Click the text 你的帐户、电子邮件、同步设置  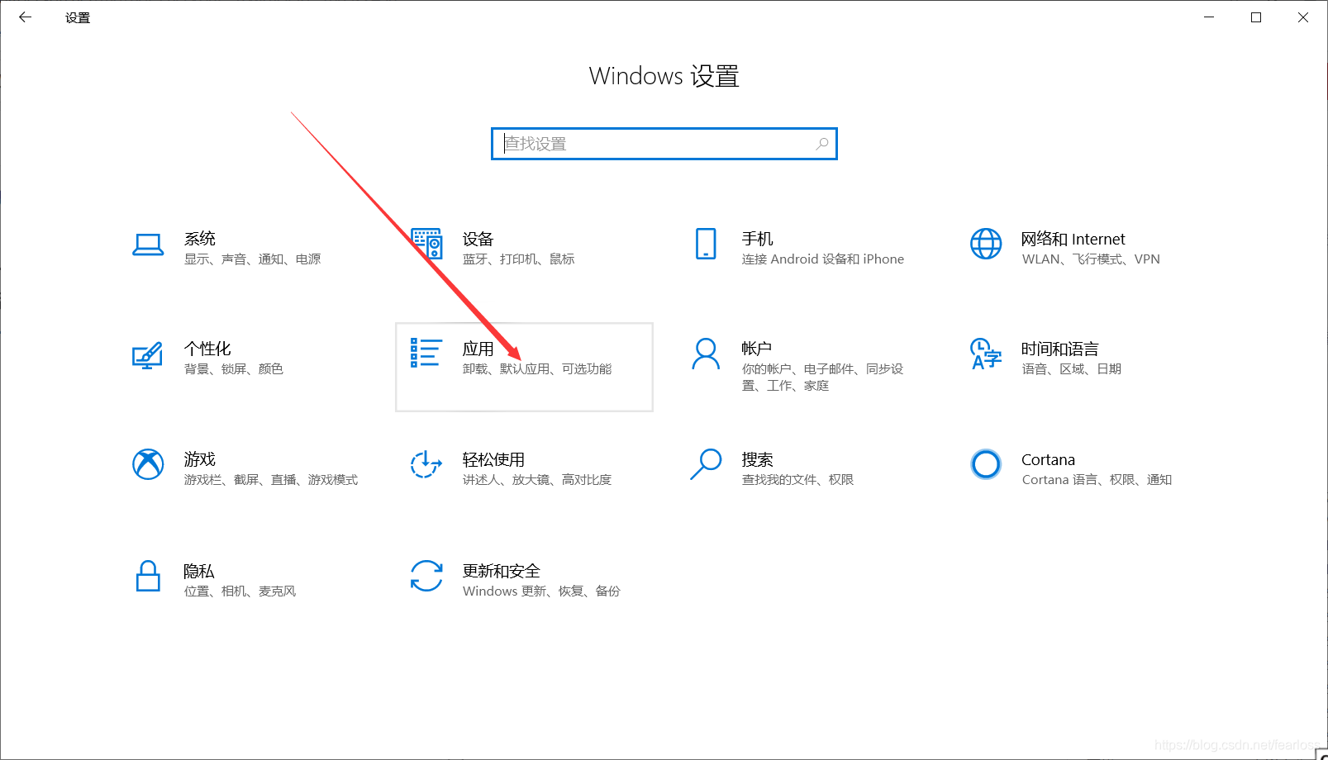coord(822,378)
